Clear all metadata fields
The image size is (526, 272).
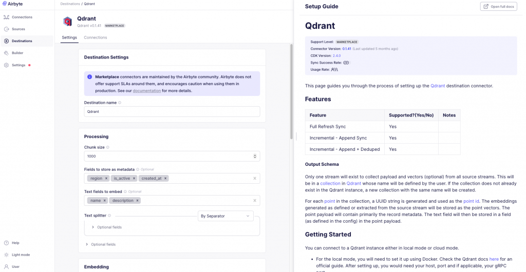(255, 179)
